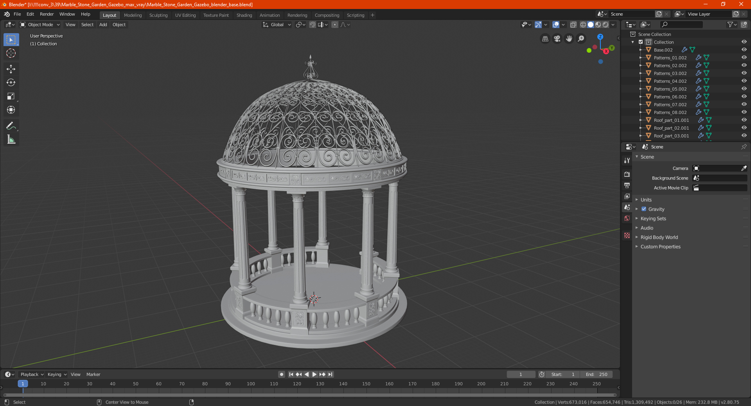Switch to camera view icon
The image size is (751, 406).
(x=557, y=39)
